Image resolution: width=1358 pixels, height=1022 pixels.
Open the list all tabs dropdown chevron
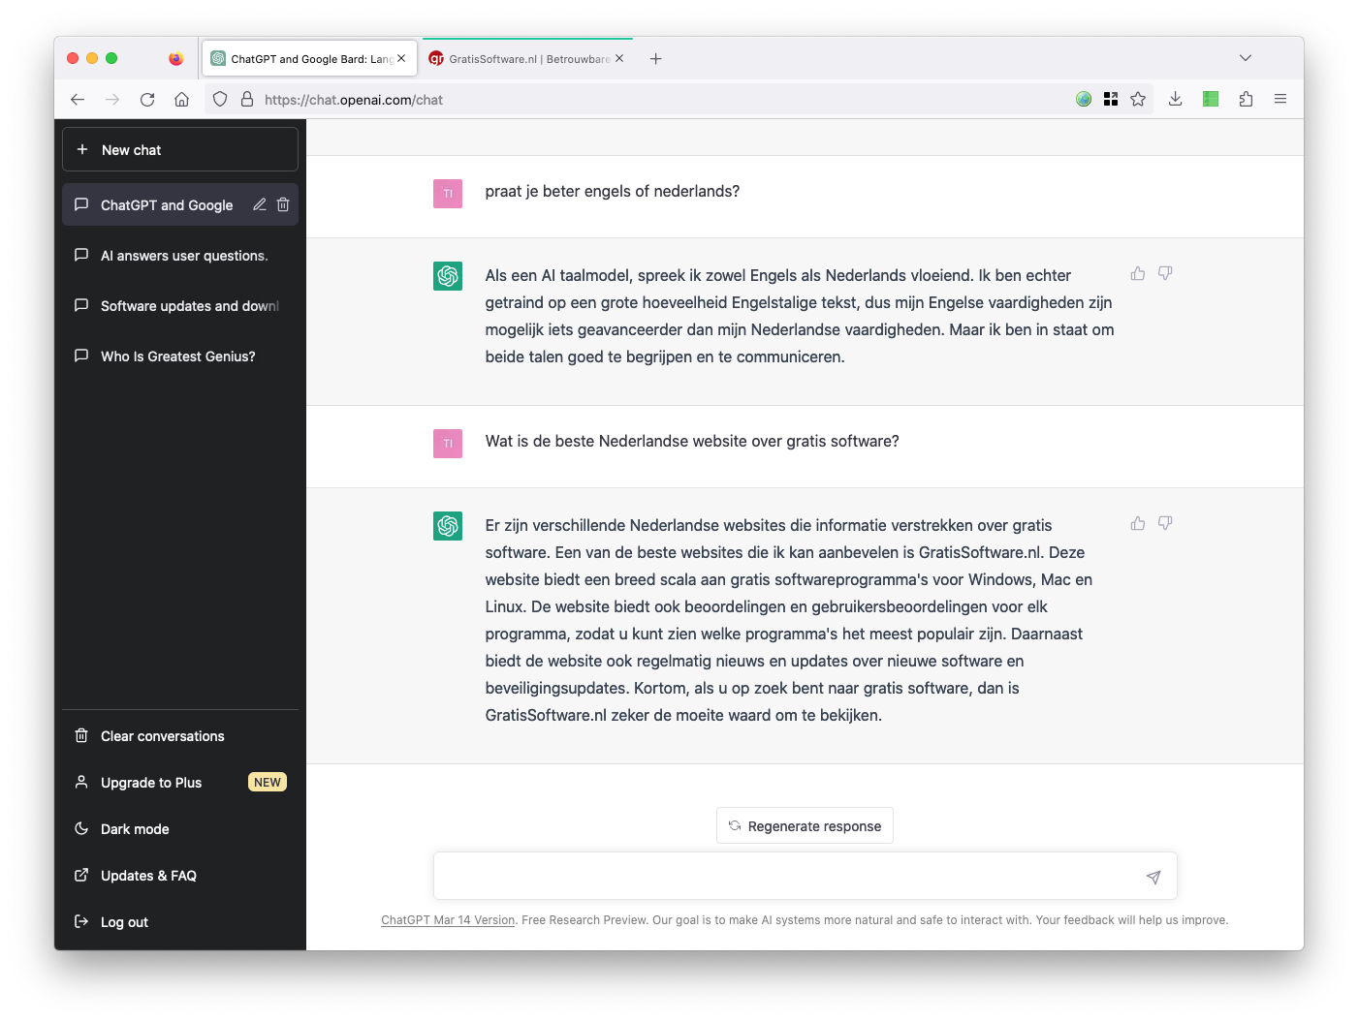coord(1246,58)
